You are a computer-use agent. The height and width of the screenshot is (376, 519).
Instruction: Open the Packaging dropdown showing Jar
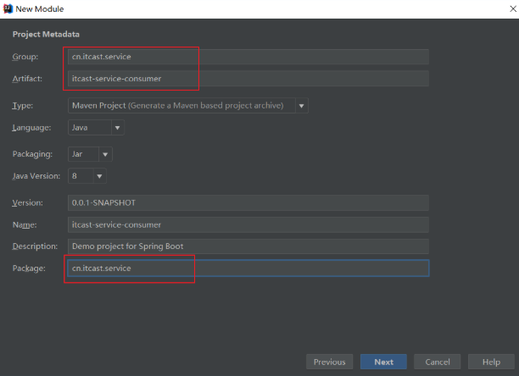point(90,154)
